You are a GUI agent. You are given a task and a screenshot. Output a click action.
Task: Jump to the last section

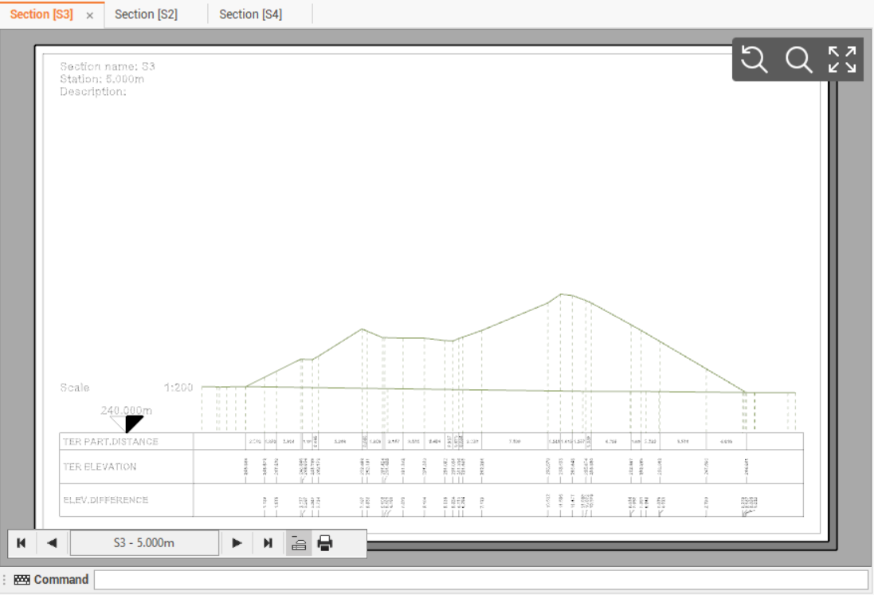point(268,543)
